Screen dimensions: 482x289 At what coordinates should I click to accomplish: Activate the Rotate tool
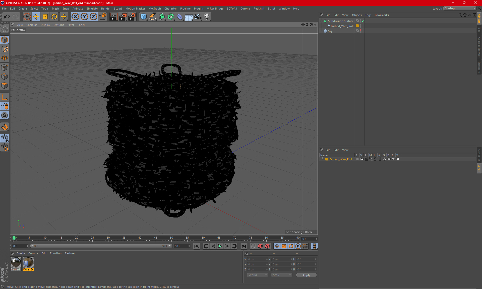click(x=54, y=17)
